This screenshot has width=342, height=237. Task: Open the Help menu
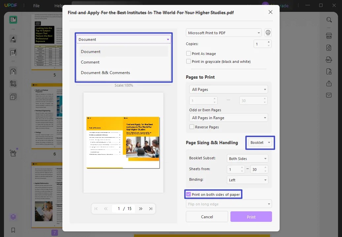click(58, 6)
